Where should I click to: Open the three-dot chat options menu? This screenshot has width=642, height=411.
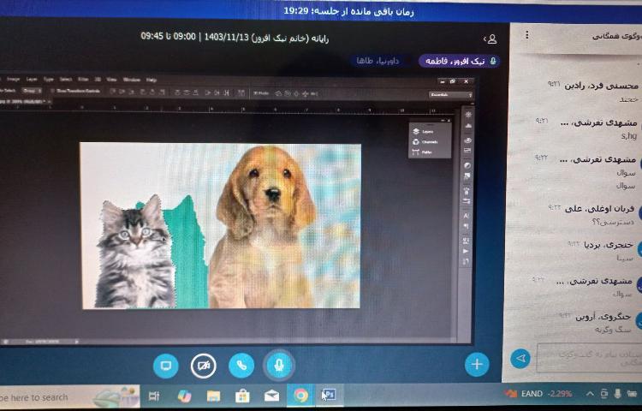pyautogui.click(x=527, y=35)
